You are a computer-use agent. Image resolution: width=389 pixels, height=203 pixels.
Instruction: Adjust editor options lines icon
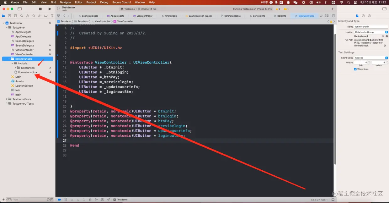(326, 16)
